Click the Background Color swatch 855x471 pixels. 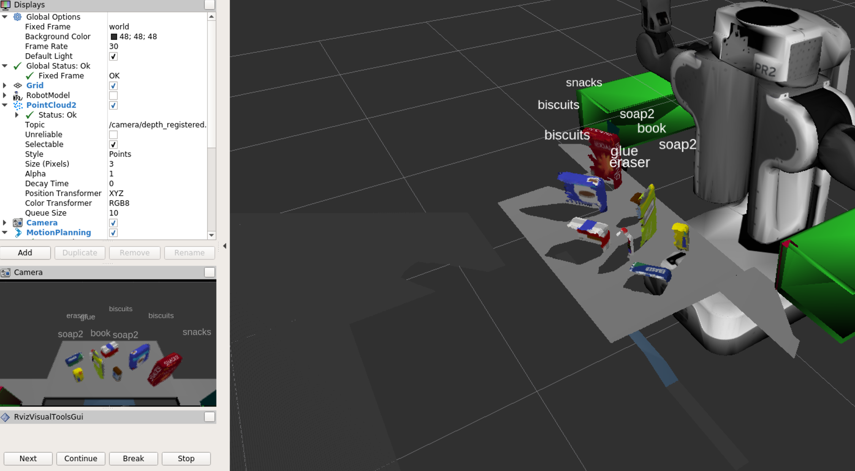(x=114, y=37)
